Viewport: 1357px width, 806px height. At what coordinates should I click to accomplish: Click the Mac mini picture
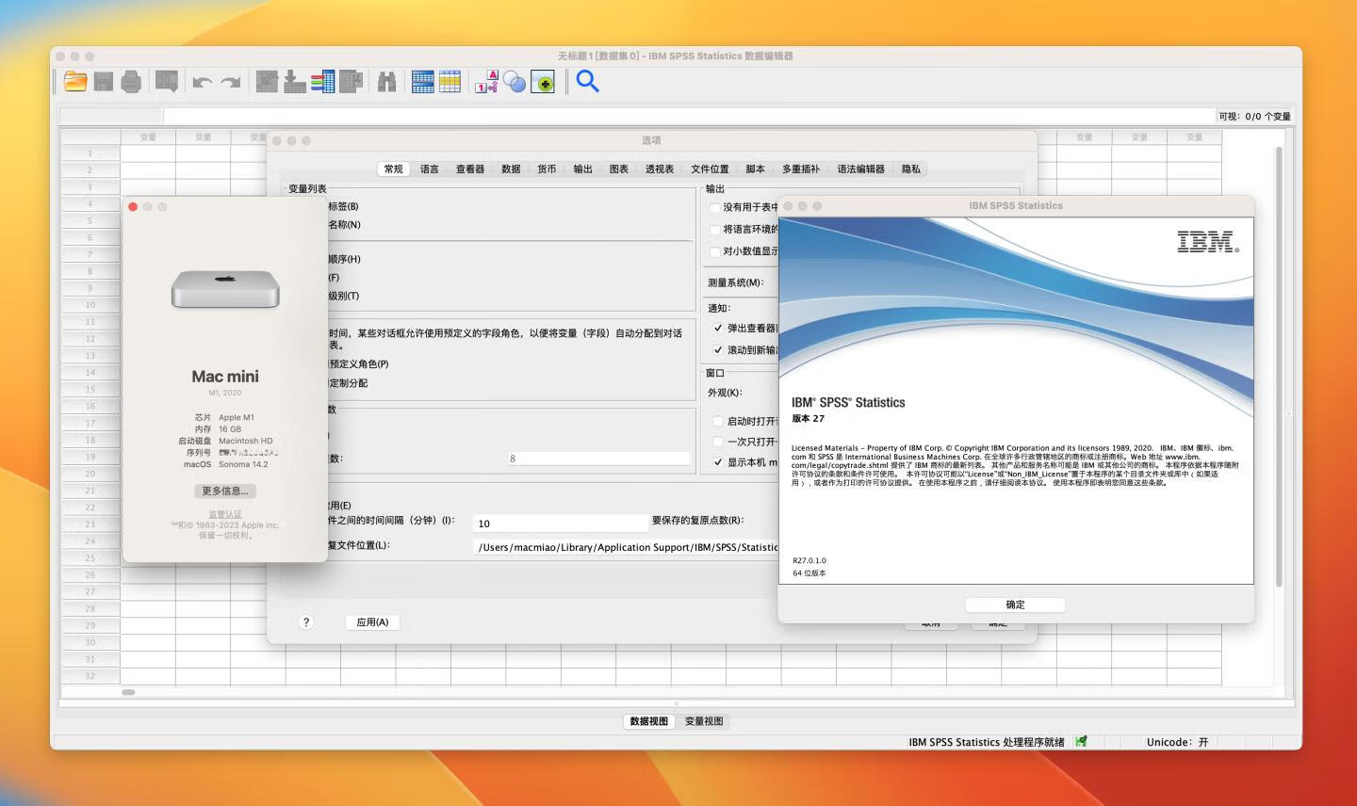225,289
